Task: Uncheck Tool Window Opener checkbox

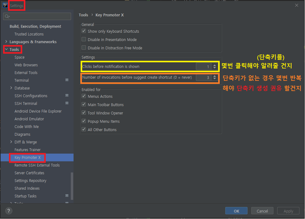Action: [x=84, y=113]
